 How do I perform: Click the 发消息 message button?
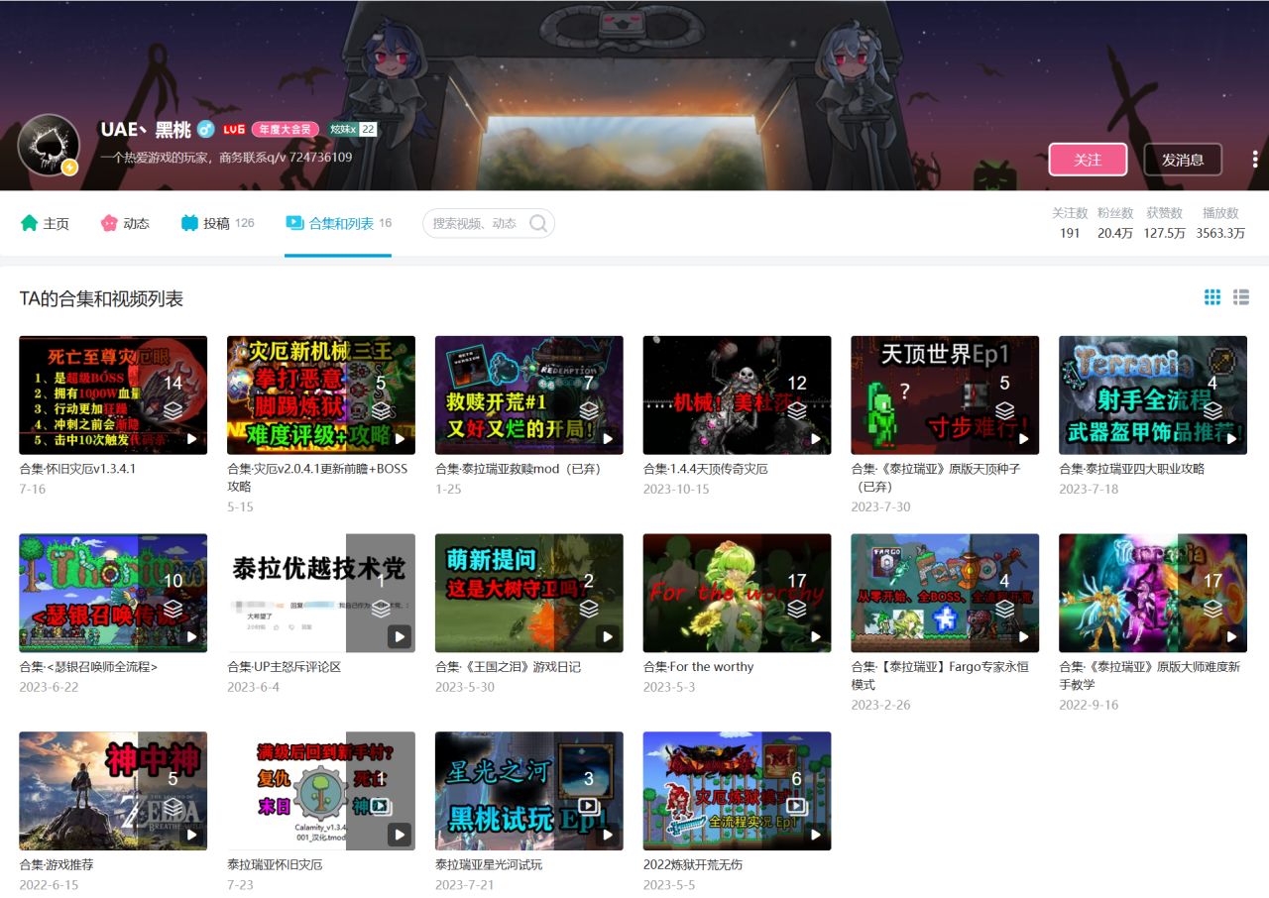(1183, 160)
